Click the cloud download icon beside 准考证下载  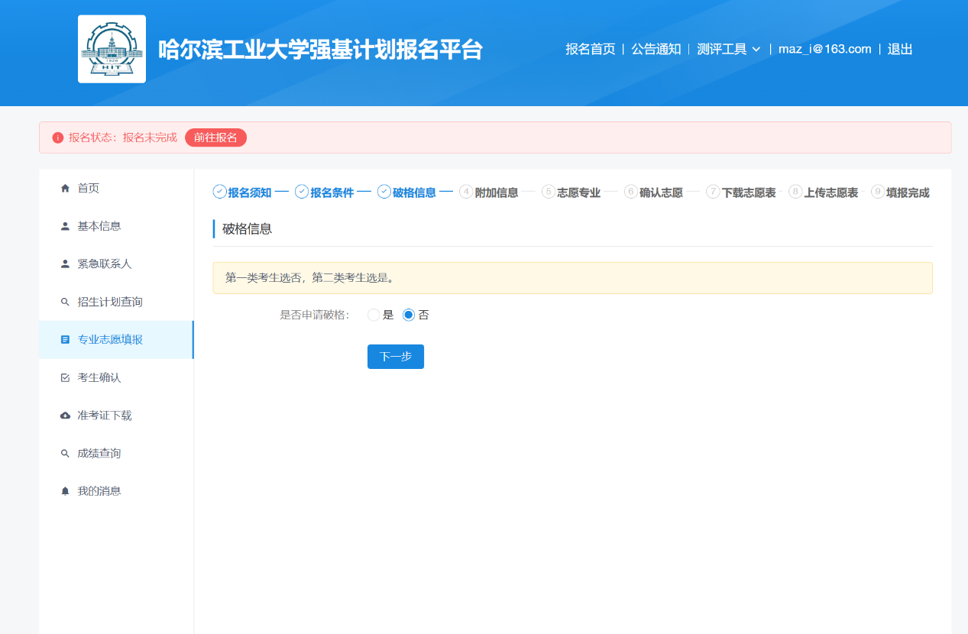[65, 416]
